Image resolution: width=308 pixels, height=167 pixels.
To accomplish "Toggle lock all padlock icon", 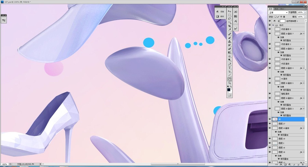I will pyautogui.click(x=284, y=17).
